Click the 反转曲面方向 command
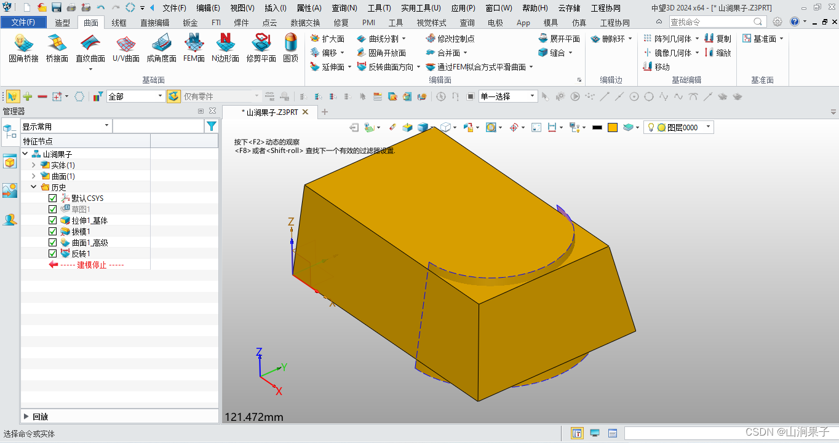This screenshot has height=443, width=839. click(x=384, y=67)
